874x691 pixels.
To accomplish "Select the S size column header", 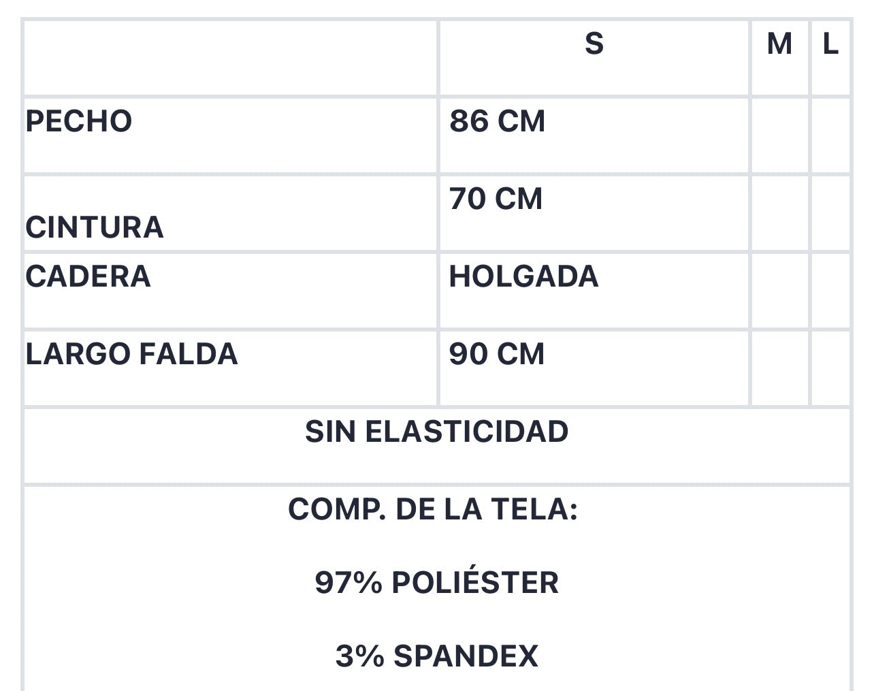I will pos(594,44).
